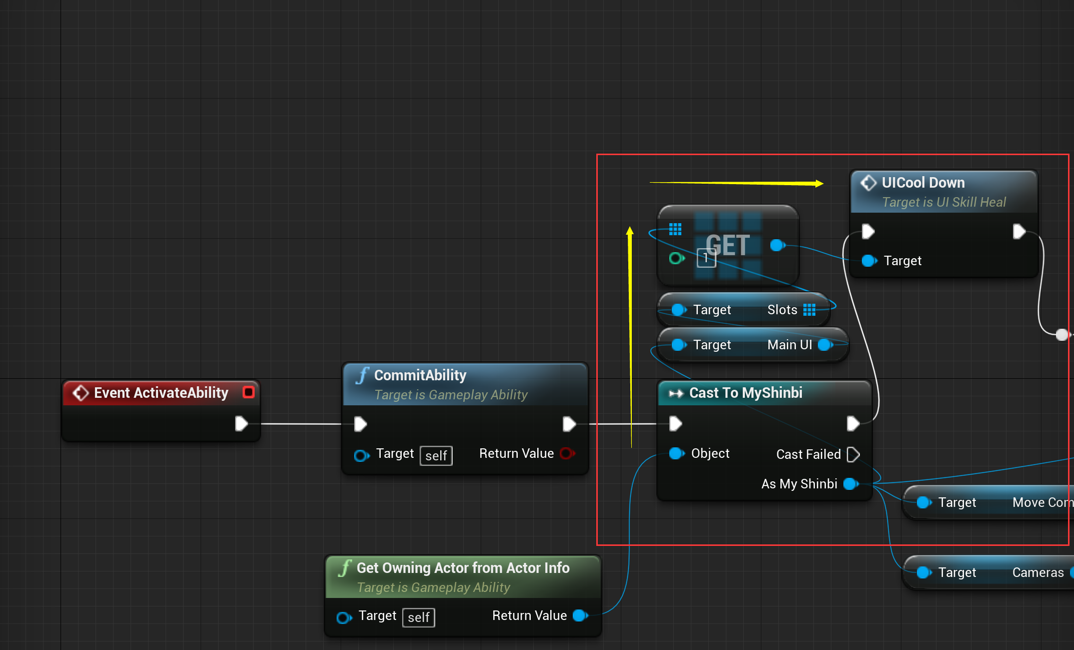Click the event icon on Event ActivateAbility node
1074x650 pixels.
pyautogui.click(x=81, y=393)
